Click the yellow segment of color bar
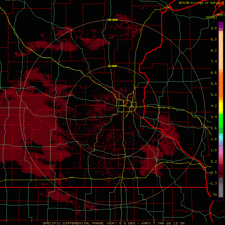 click(221, 107)
